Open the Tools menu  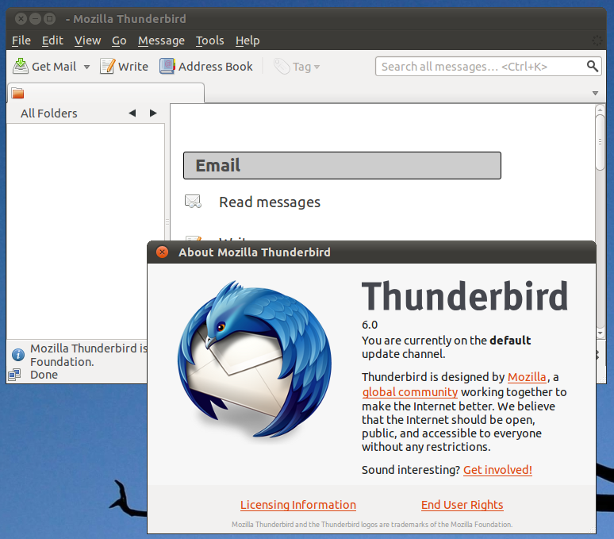pos(210,40)
